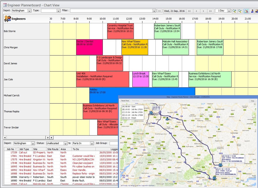Sort by the To Do column header

(84, 149)
